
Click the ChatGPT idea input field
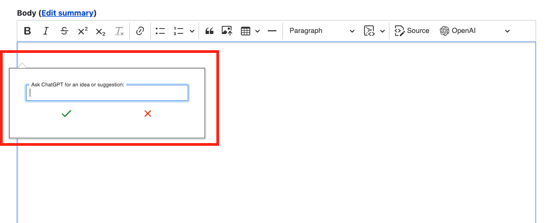coord(107,93)
